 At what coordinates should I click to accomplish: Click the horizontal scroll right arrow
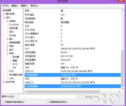click(119, 92)
